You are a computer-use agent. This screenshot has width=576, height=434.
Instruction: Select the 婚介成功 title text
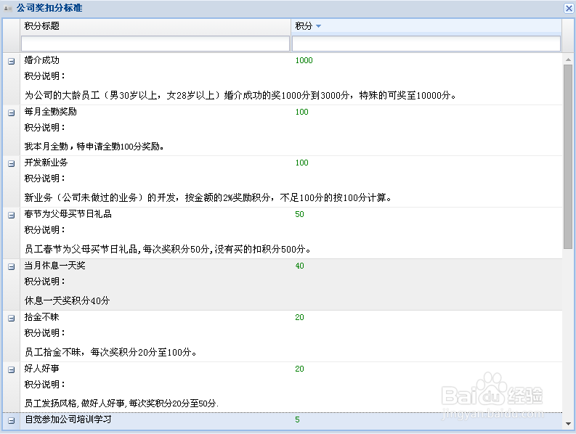[x=42, y=60]
